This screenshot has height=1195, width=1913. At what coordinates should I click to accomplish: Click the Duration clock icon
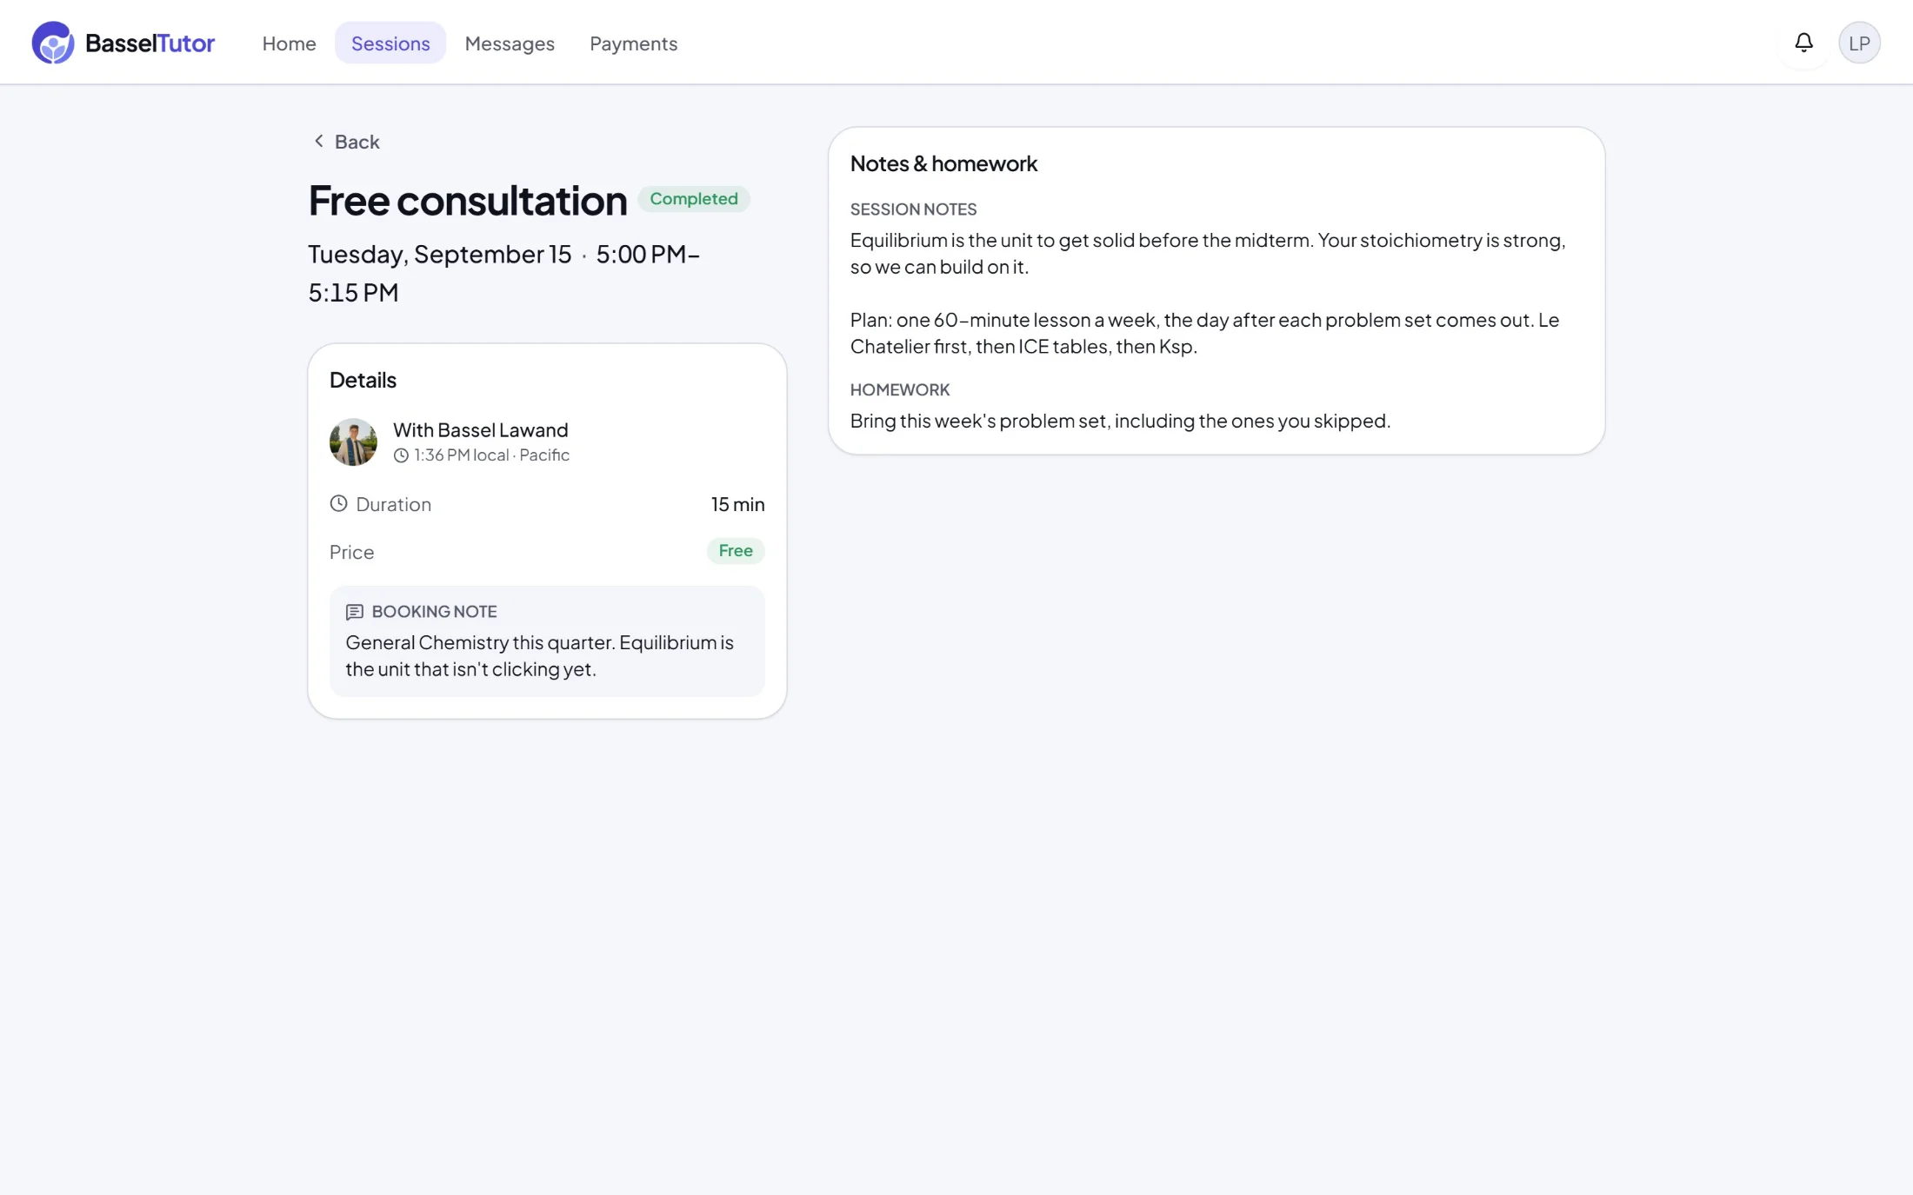click(338, 503)
